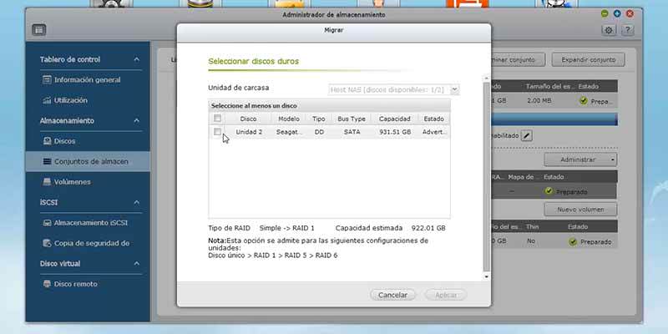Viewport: 668px width, 334px height.
Task: Collapse the iSCSI section
Action: point(136,202)
